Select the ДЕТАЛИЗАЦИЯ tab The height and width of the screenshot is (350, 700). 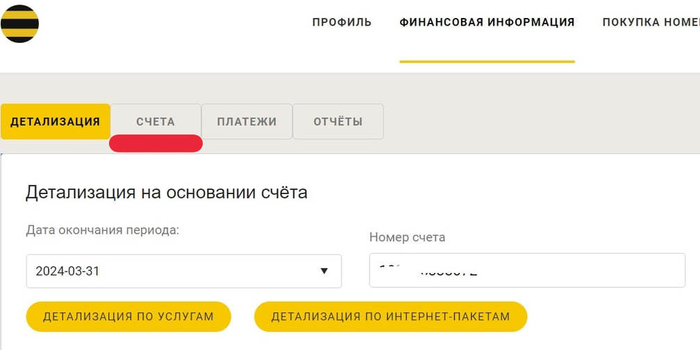(56, 122)
